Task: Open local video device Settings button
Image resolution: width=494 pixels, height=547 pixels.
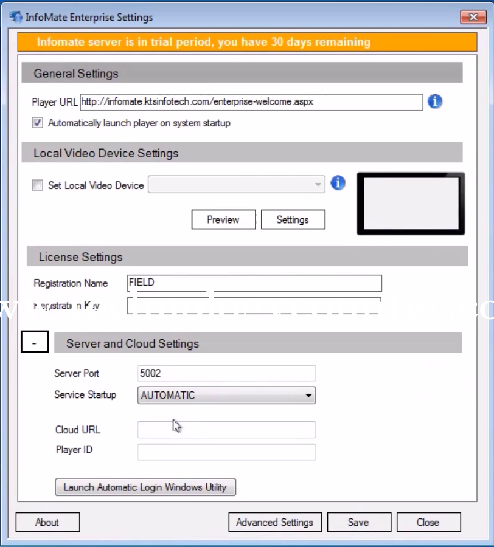Action: click(293, 219)
